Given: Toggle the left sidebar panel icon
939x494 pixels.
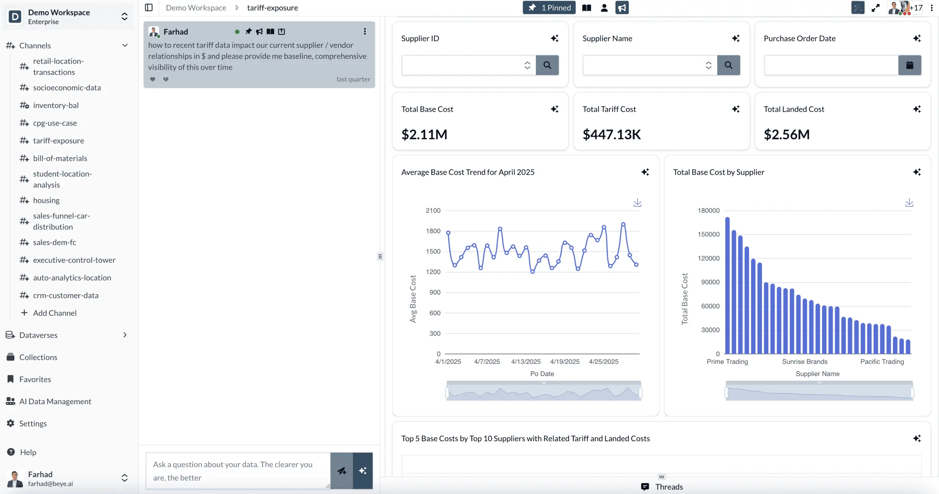Looking at the screenshot, I should click(149, 8).
